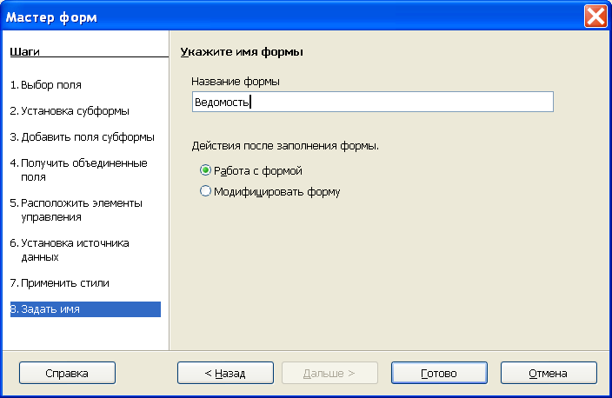Go back with the '< Назад' button
This screenshot has height=398, width=612.
[x=225, y=373]
